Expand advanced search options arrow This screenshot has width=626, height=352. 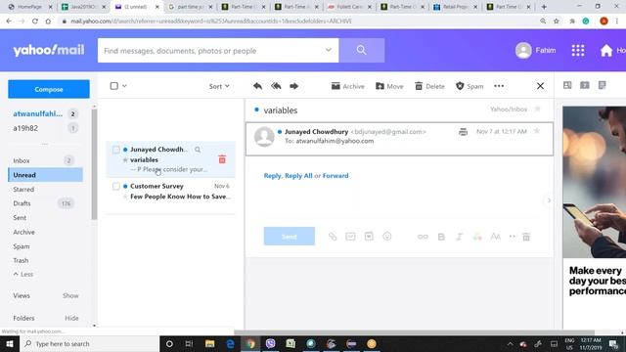pyautogui.click(x=329, y=50)
